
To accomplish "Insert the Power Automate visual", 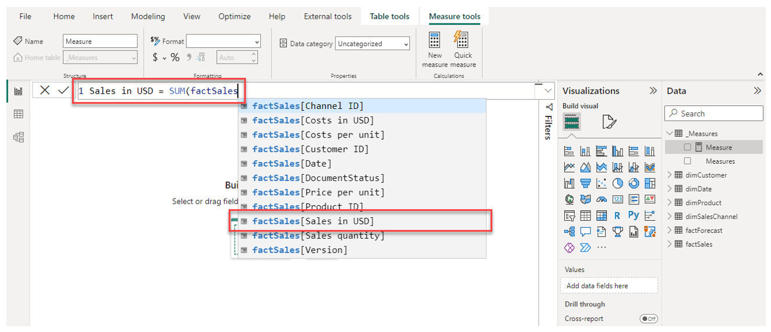I will [586, 248].
